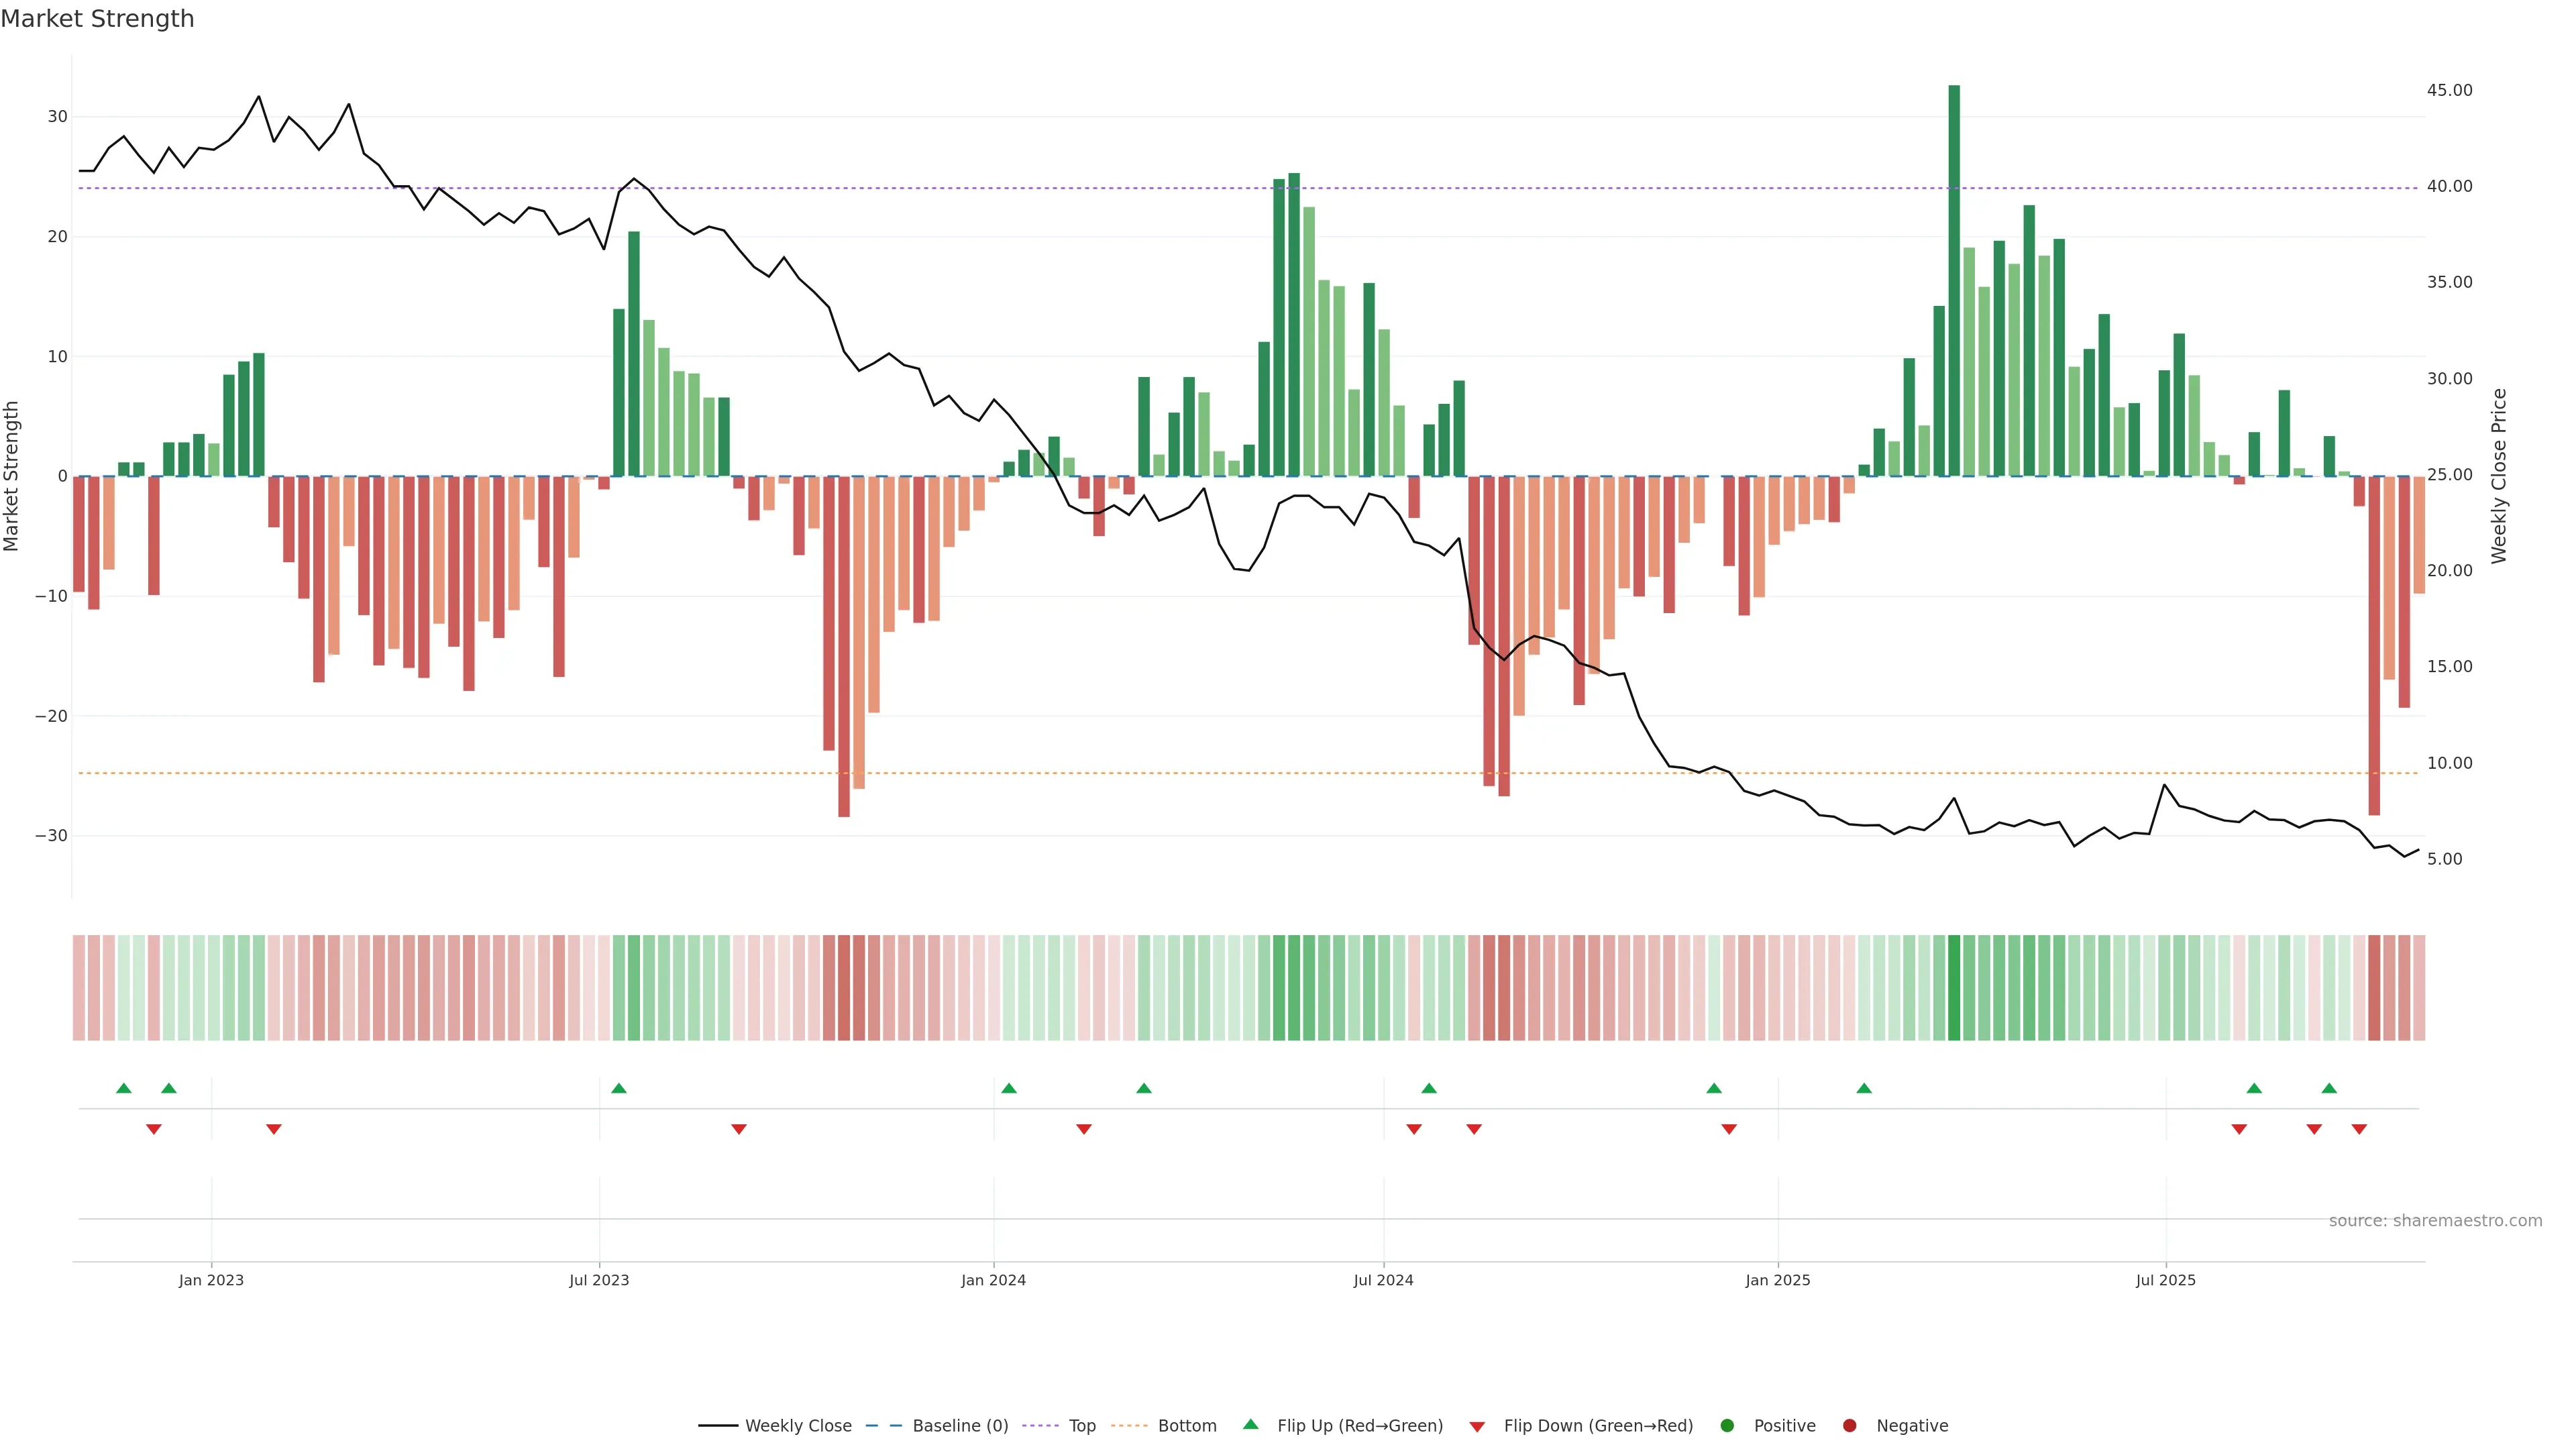
Task: Click the Jul 2024 x-axis label
Action: click(1383, 1280)
